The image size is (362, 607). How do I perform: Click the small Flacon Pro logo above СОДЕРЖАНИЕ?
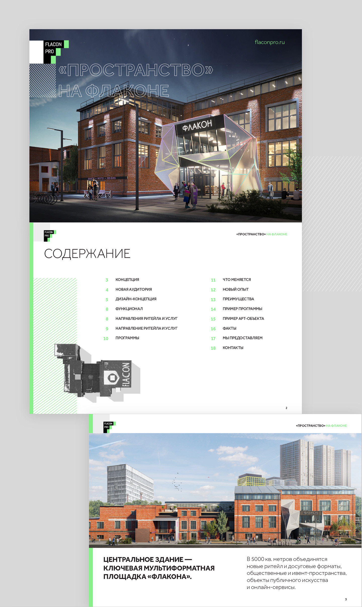coord(50,236)
